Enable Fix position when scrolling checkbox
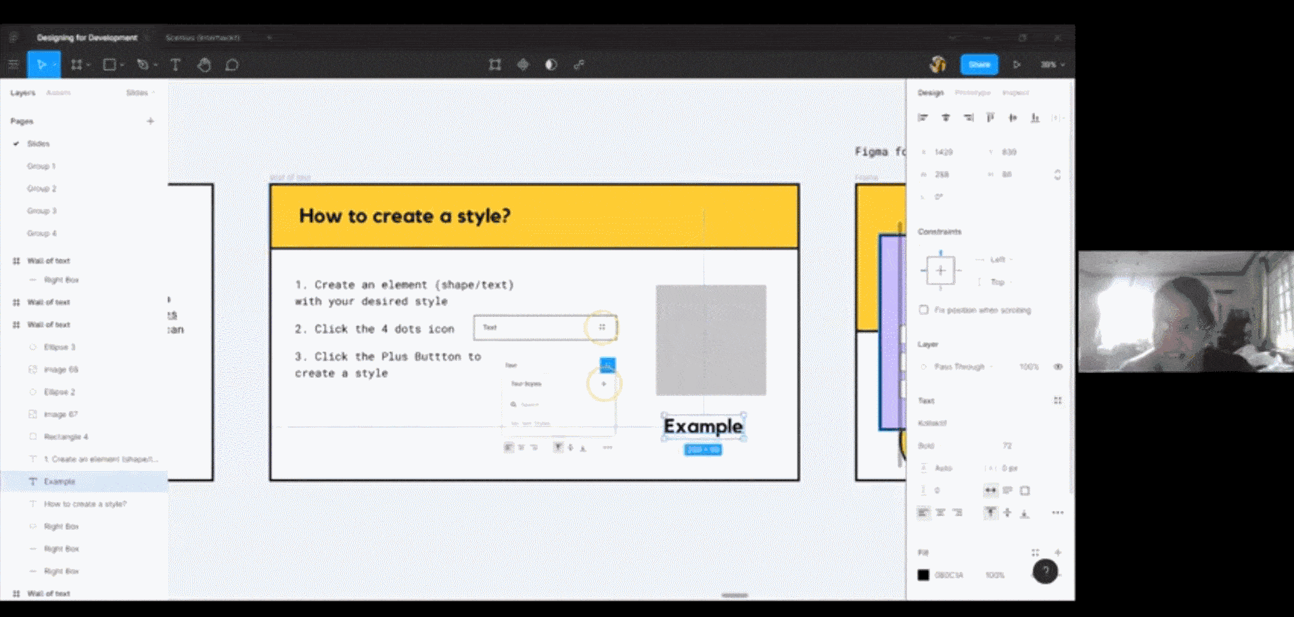Image resolution: width=1294 pixels, height=617 pixels. 923,310
